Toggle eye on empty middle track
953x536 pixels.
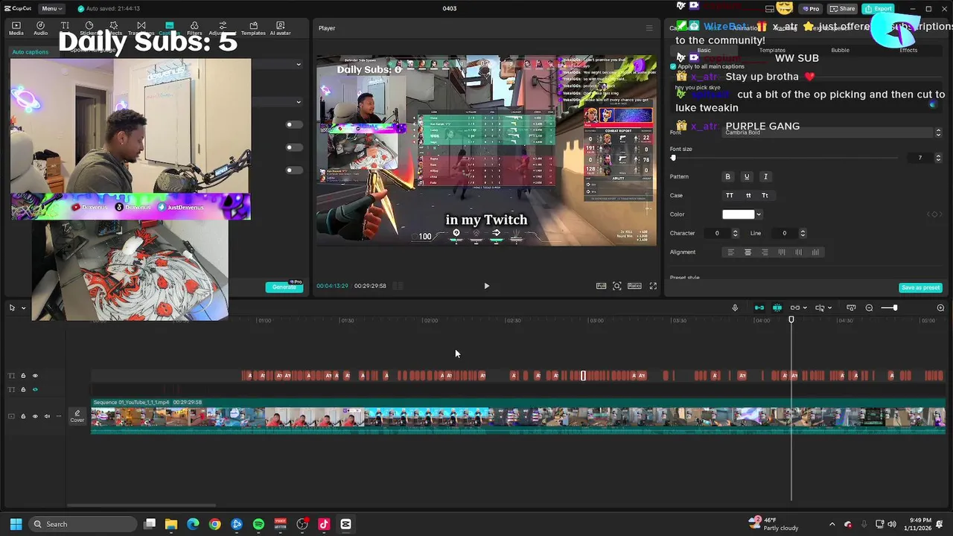[35, 389]
